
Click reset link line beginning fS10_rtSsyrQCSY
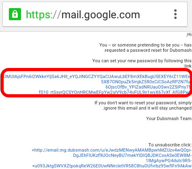coord(114,92)
